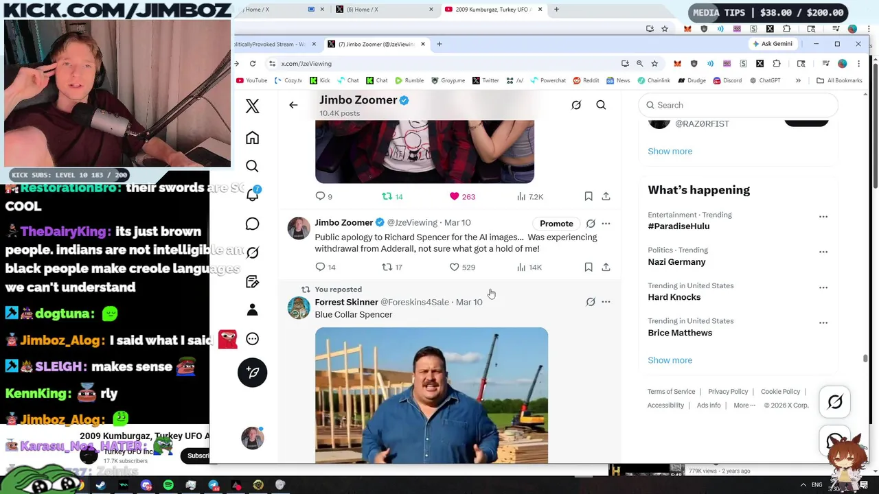Click search icon in profile header

(601, 105)
